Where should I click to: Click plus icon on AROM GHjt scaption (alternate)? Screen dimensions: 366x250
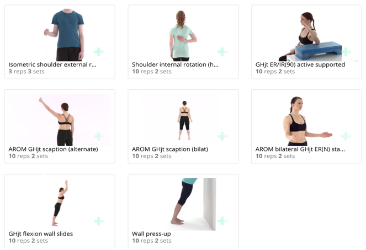point(99,136)
